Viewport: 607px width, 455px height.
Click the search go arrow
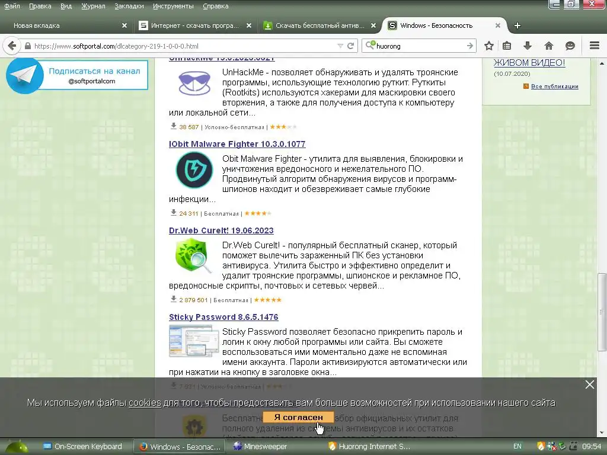click(x=469, y=46)
